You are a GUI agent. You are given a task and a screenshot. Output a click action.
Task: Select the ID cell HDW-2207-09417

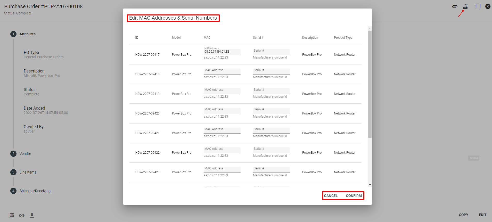coord(147,55)
